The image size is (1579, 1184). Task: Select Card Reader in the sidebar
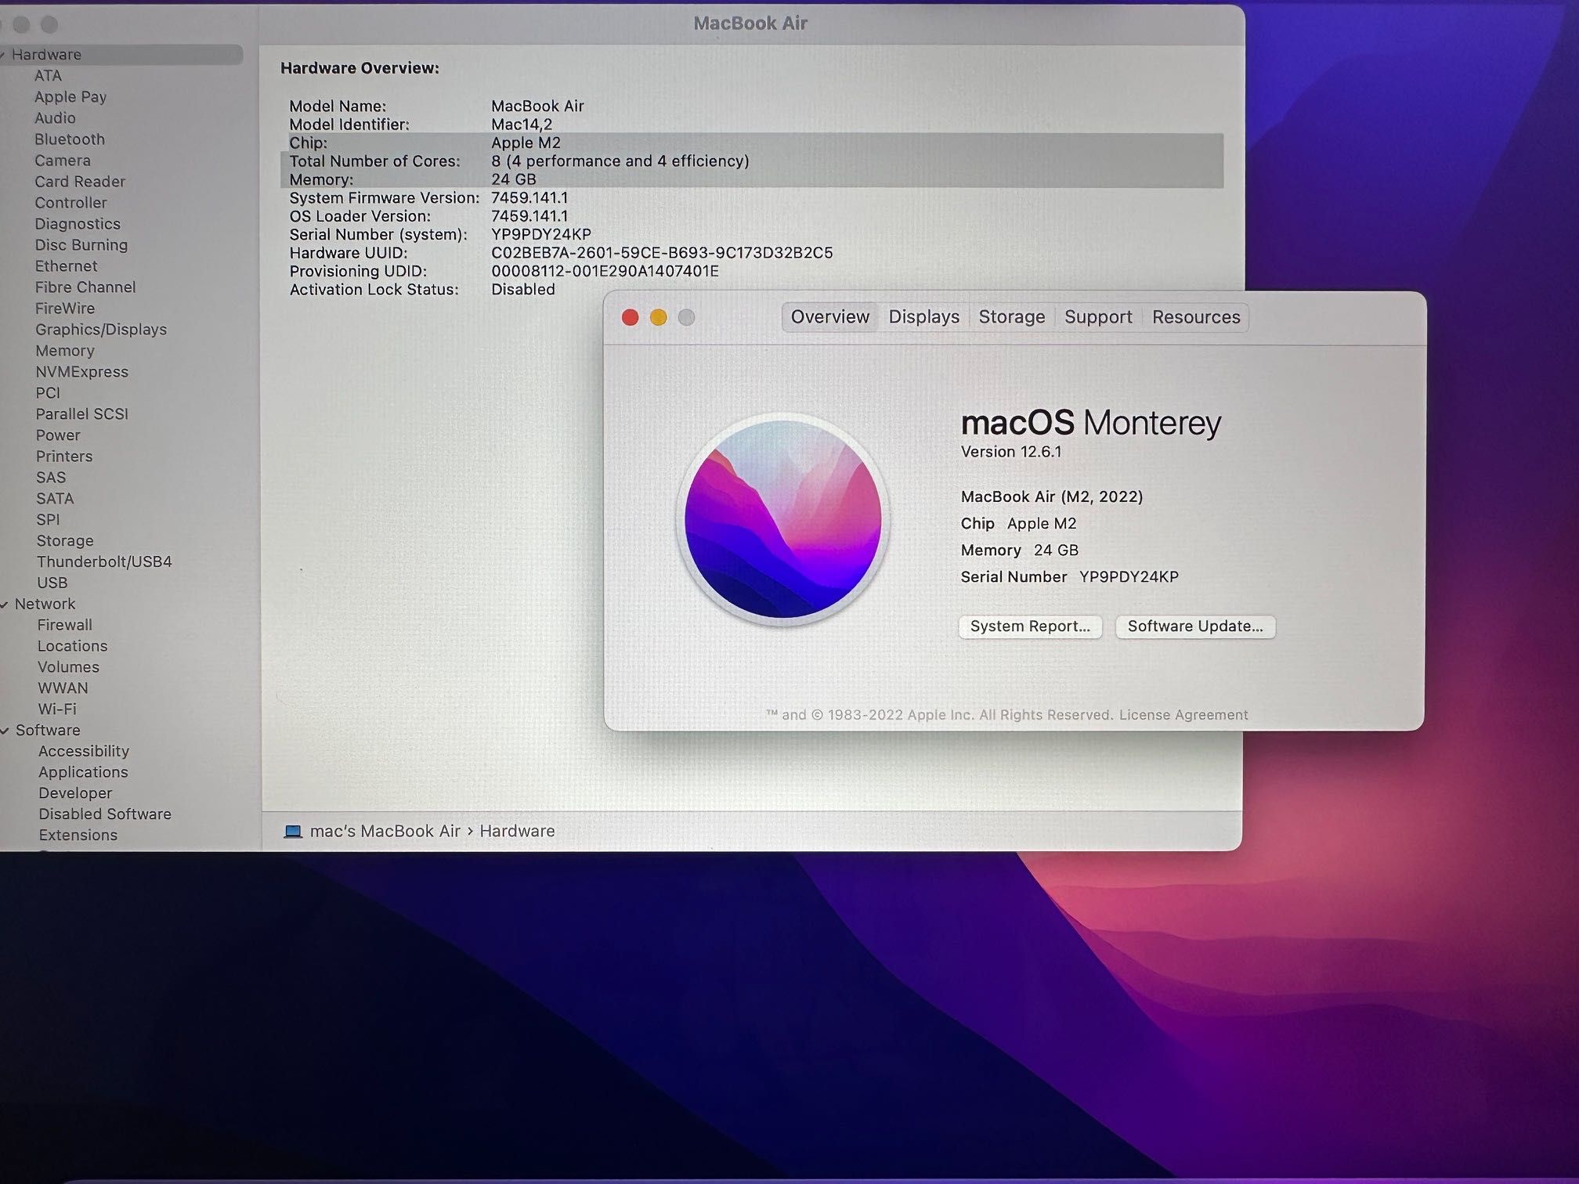pos(80,182)
